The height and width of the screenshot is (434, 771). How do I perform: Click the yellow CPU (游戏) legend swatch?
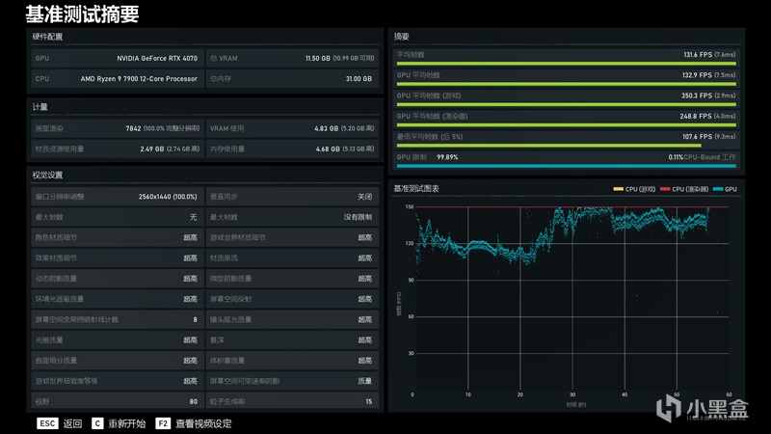click(x=618, y=189)
